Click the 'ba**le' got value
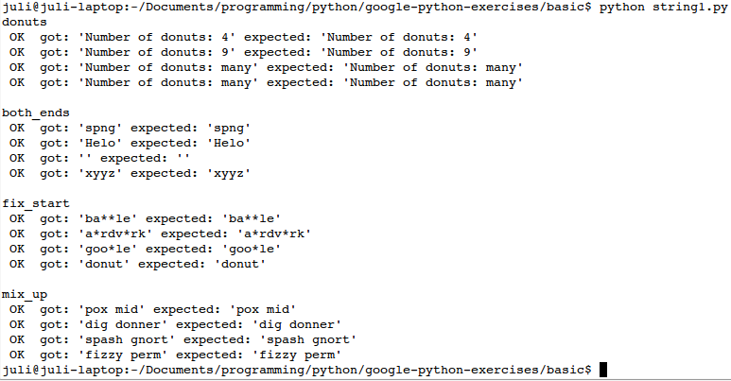This screenshot has height=381, width=731. 107,218
